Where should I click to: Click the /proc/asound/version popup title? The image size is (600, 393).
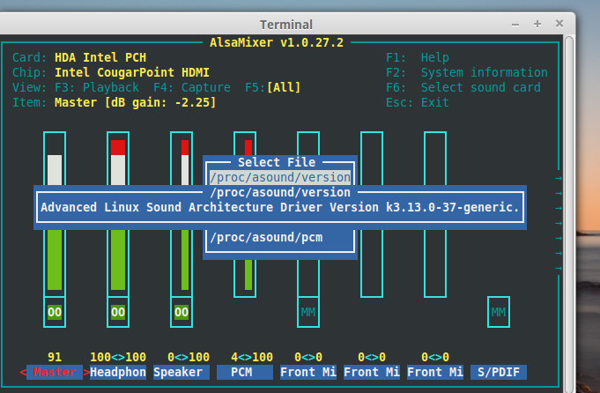[280, 192]
